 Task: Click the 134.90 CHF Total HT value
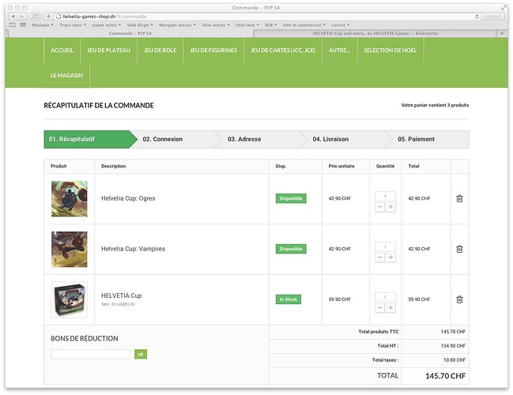tap(453, 346)
